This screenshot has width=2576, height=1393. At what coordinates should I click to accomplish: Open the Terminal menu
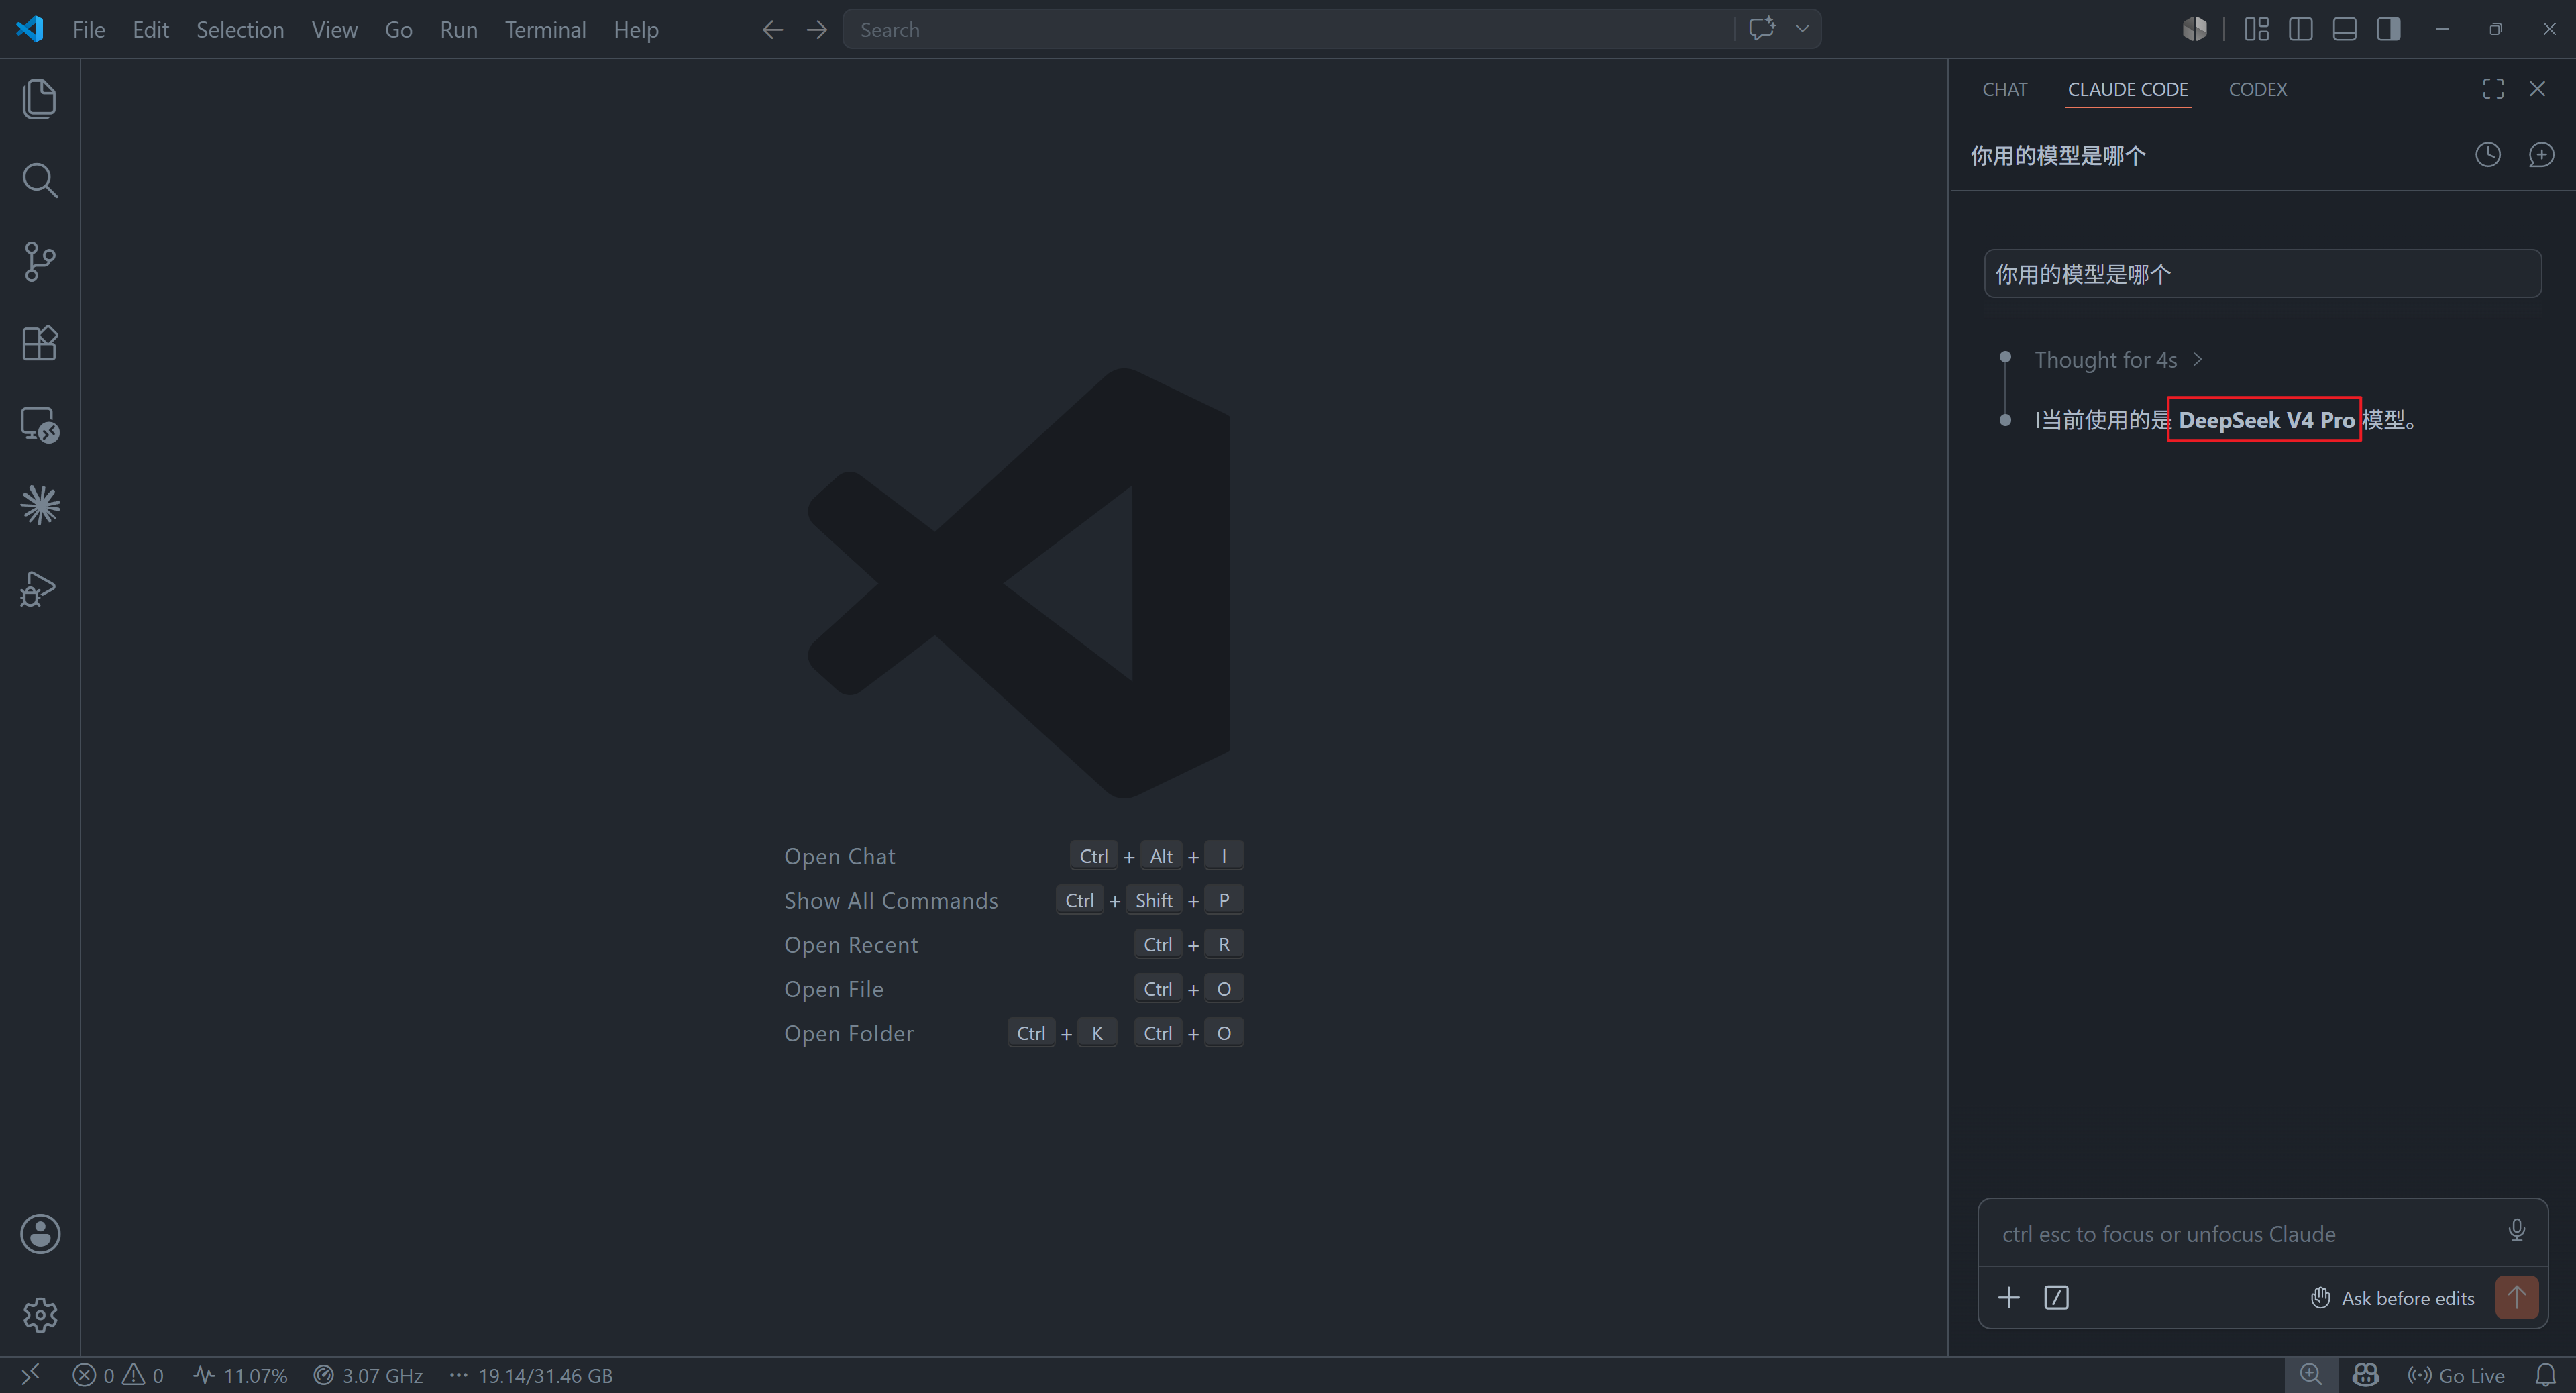click(x=545, y=30)
